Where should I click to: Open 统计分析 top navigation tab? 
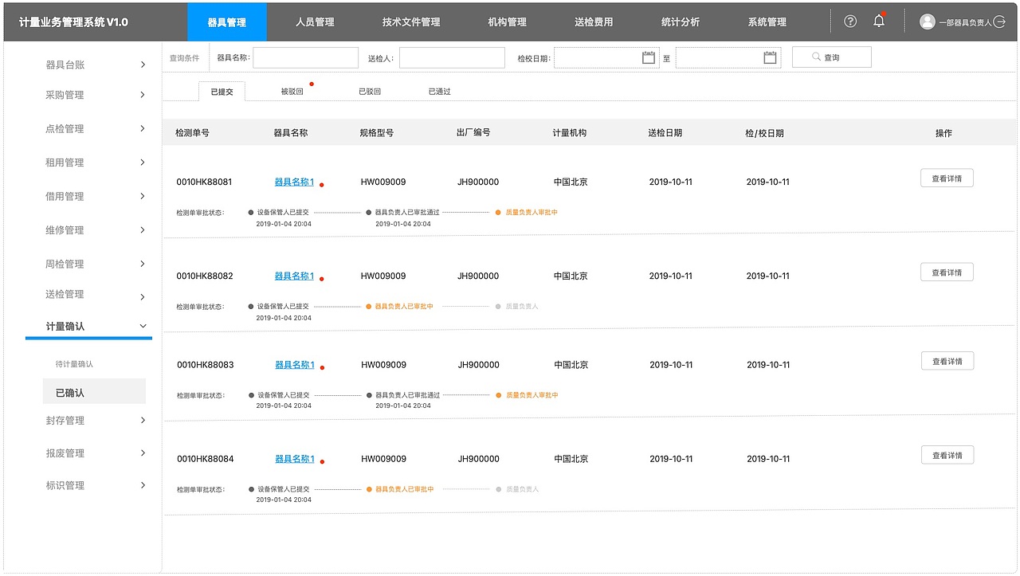pyautogui.click(x=681, y=22)
